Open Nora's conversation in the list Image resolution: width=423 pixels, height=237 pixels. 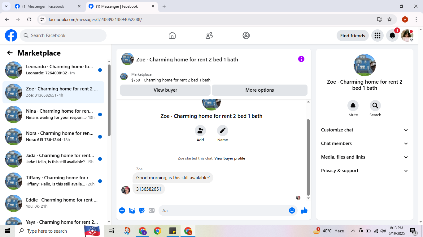coord(53,137)
